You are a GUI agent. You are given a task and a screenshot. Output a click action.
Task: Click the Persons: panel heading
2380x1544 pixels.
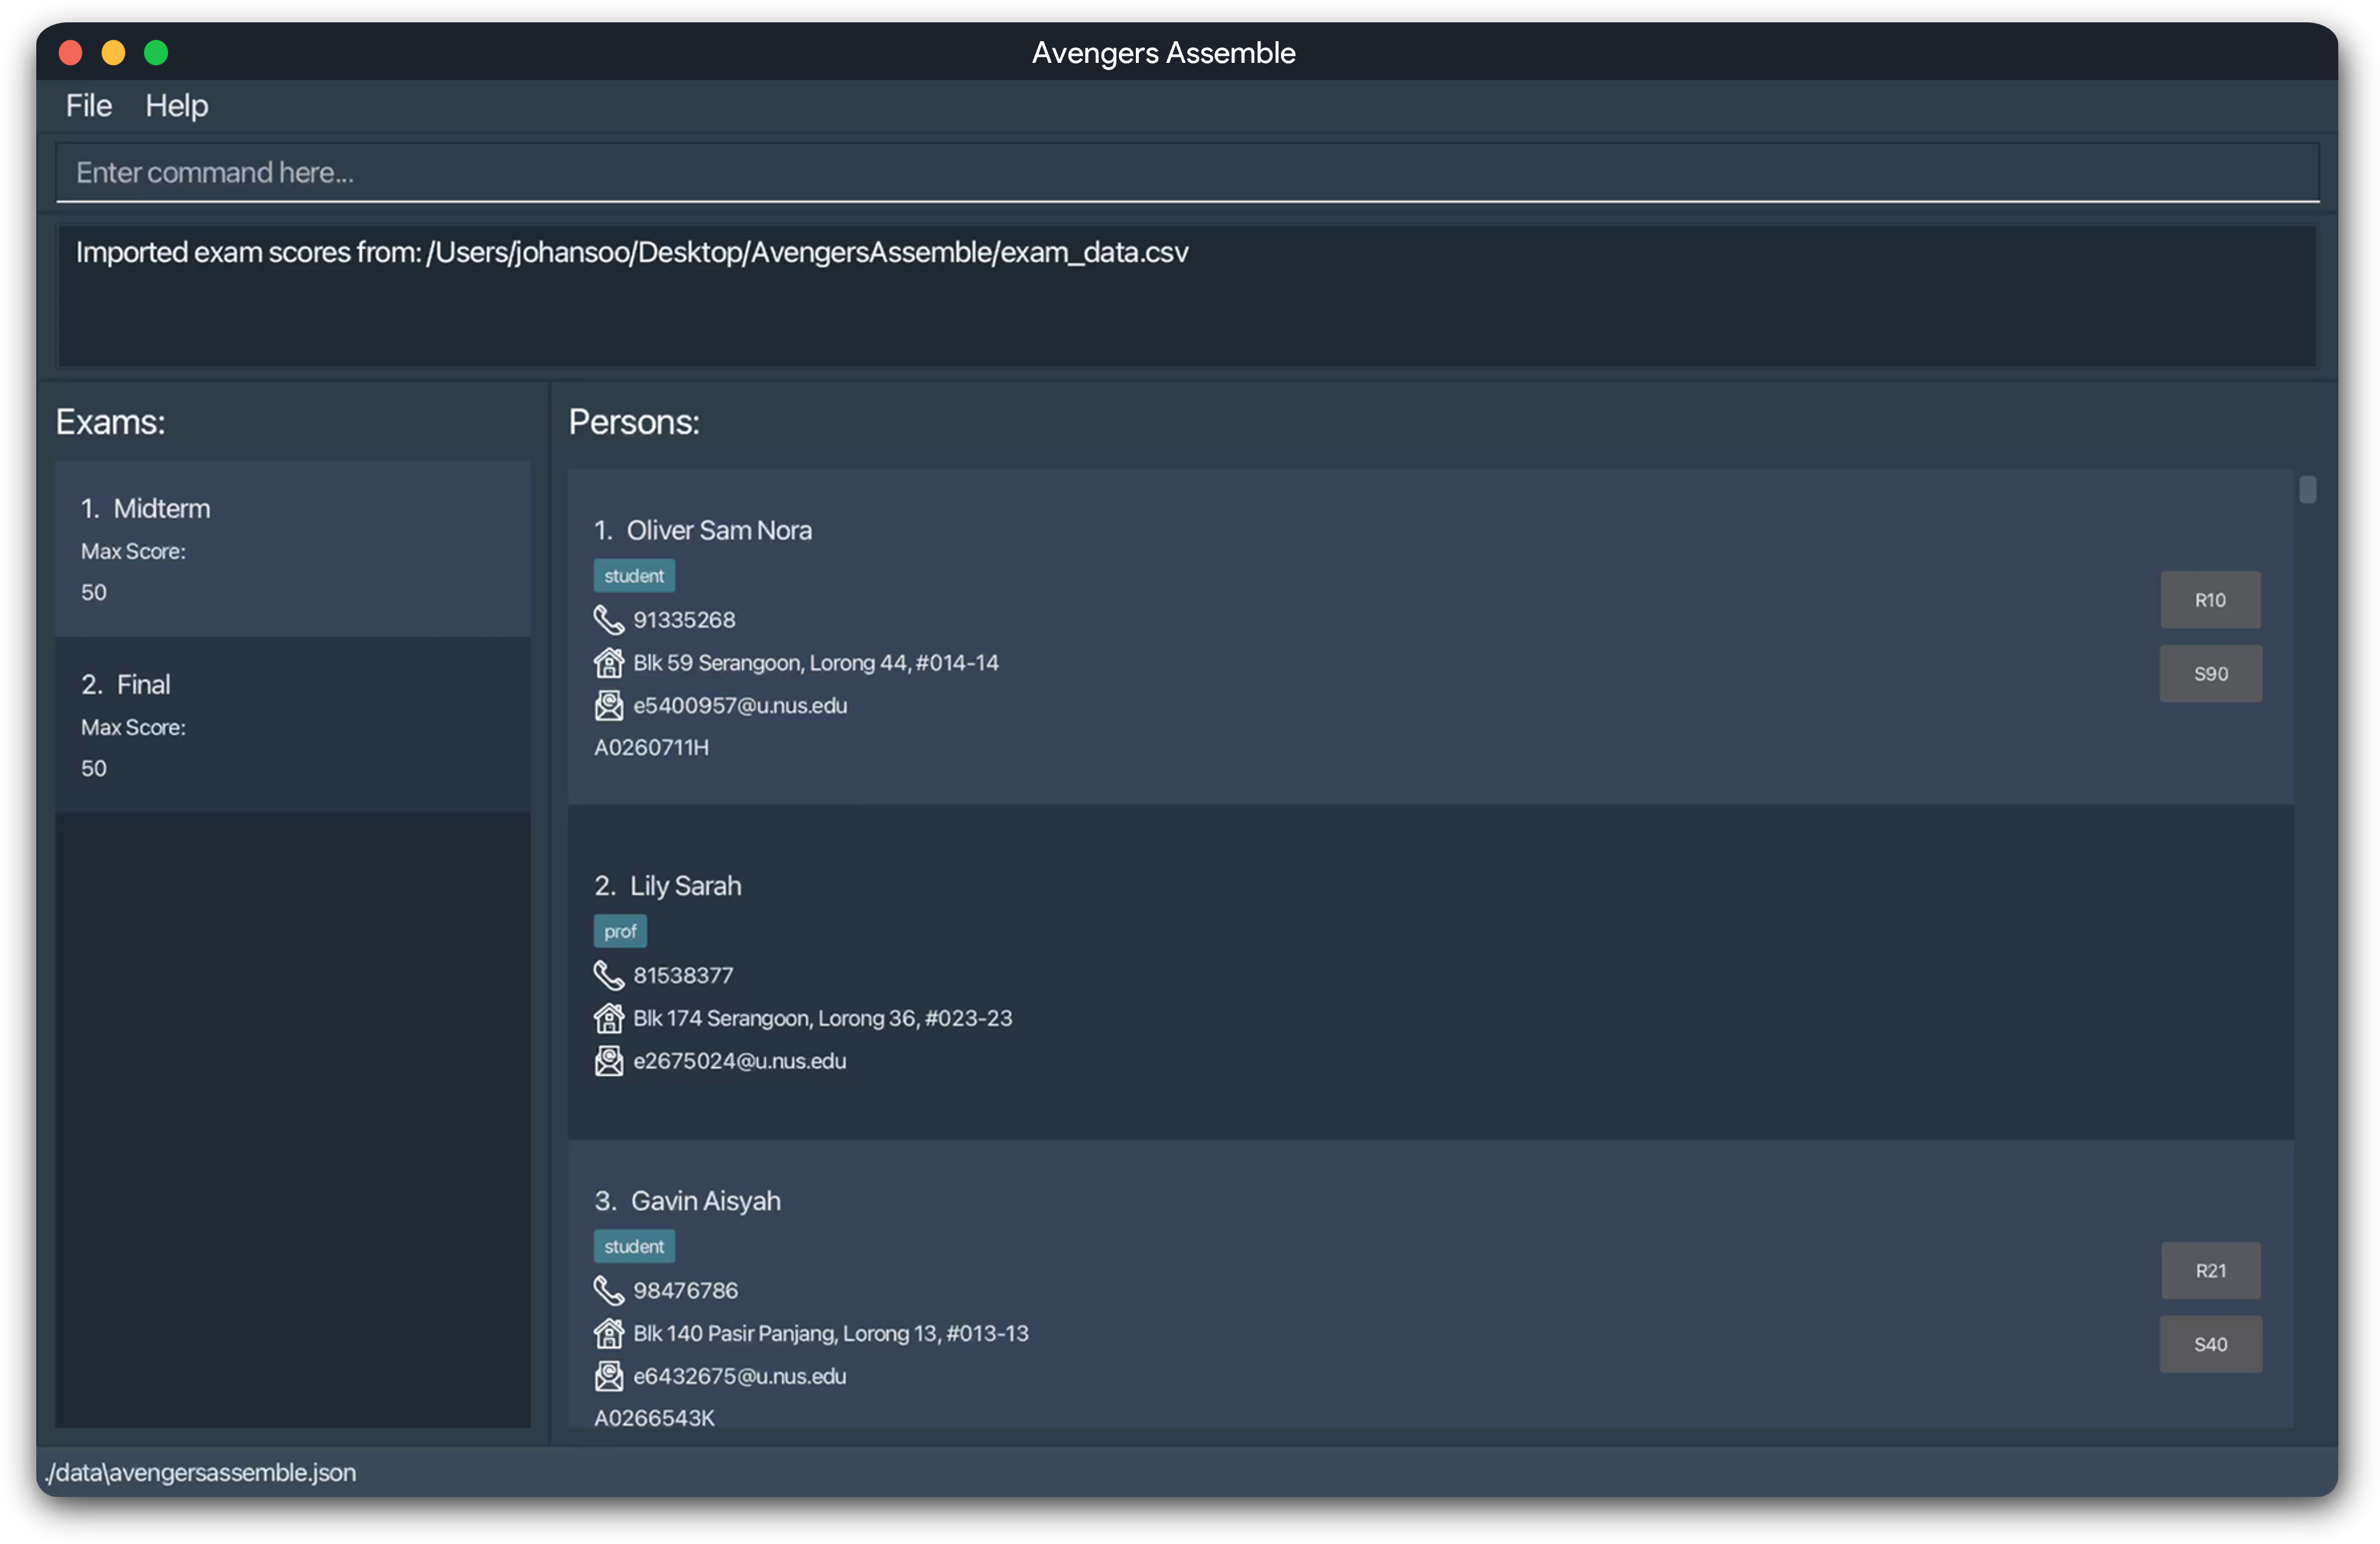[634, 422]
